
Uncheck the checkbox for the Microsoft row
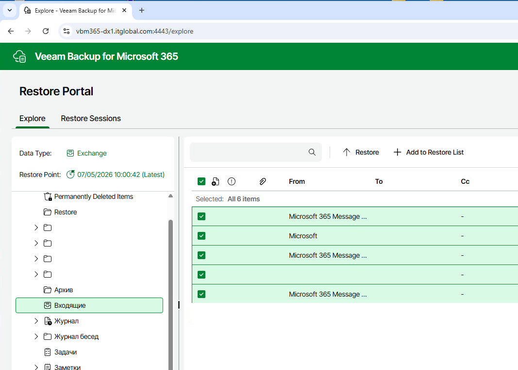pos(201,236)
